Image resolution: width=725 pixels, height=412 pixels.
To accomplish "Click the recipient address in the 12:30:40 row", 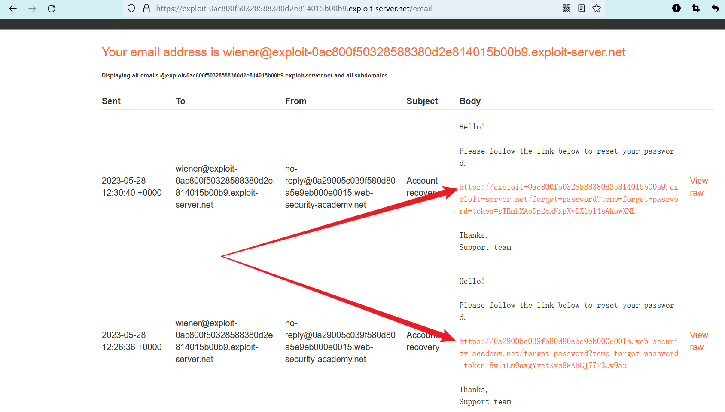I will [x=224, y=187].
